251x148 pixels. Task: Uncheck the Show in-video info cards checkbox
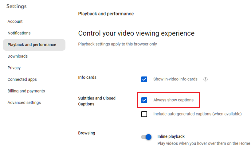point(144,79)
